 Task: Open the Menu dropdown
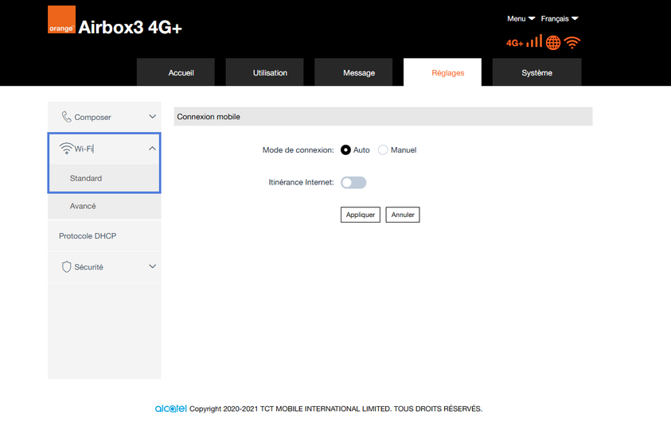click(521, 19)
